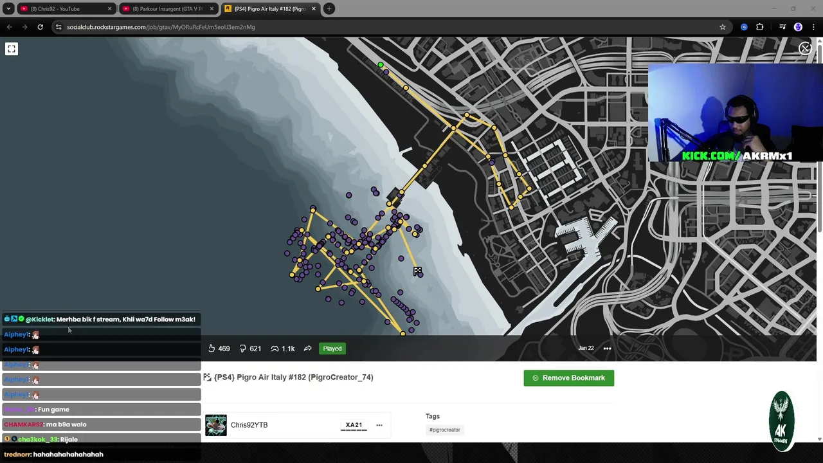Open the media control icon in toolbar
The width and height of the screenshot is (823, 463).
click(782, 27)
